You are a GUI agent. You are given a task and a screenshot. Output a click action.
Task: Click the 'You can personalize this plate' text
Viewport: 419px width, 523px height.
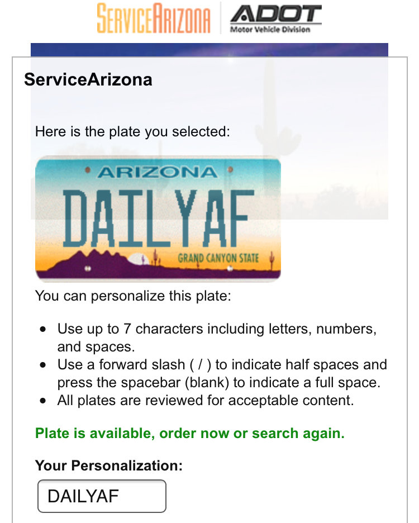tap(133, 296)
